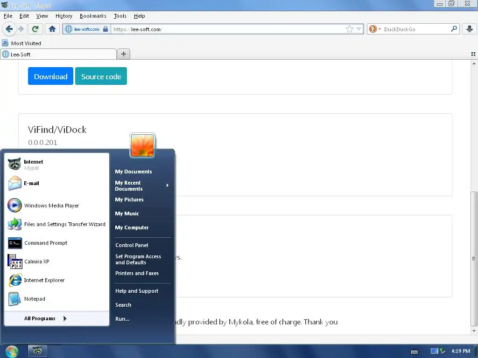
Task: Launch Windows Media Player
Action: click(56, 206)
